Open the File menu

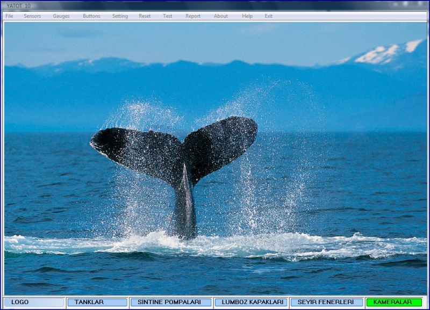(x=9, y=16)
